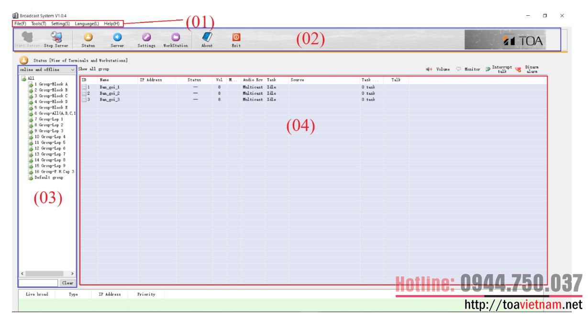Select 9 Group-Lop 3 in tree

click(x=48, y=131)
